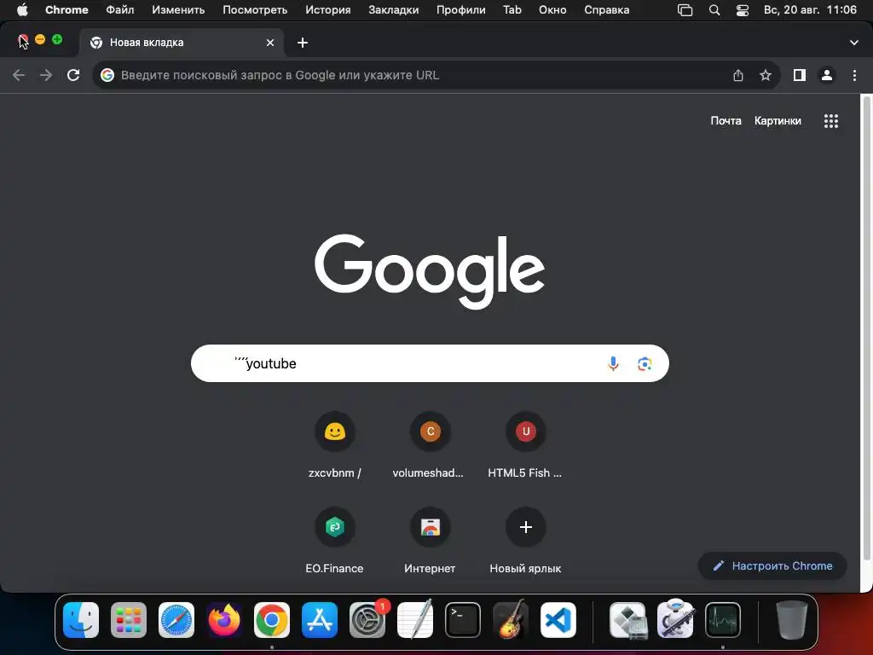Open Spotlight search in menu bar
The height and width of the screenshot is (655, 873).
[714, 10]
